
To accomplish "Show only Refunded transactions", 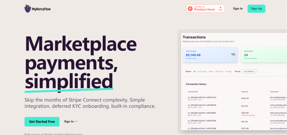I will 219,72.
